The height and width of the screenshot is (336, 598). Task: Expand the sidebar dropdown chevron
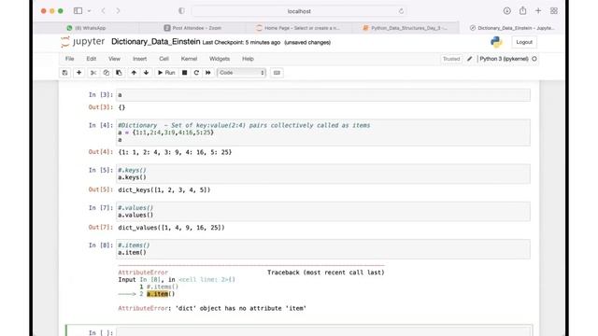point(90,11)
